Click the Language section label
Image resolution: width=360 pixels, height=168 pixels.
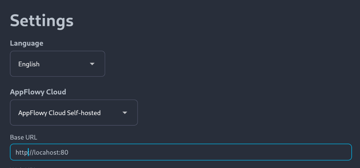click(x=27, y=43)
